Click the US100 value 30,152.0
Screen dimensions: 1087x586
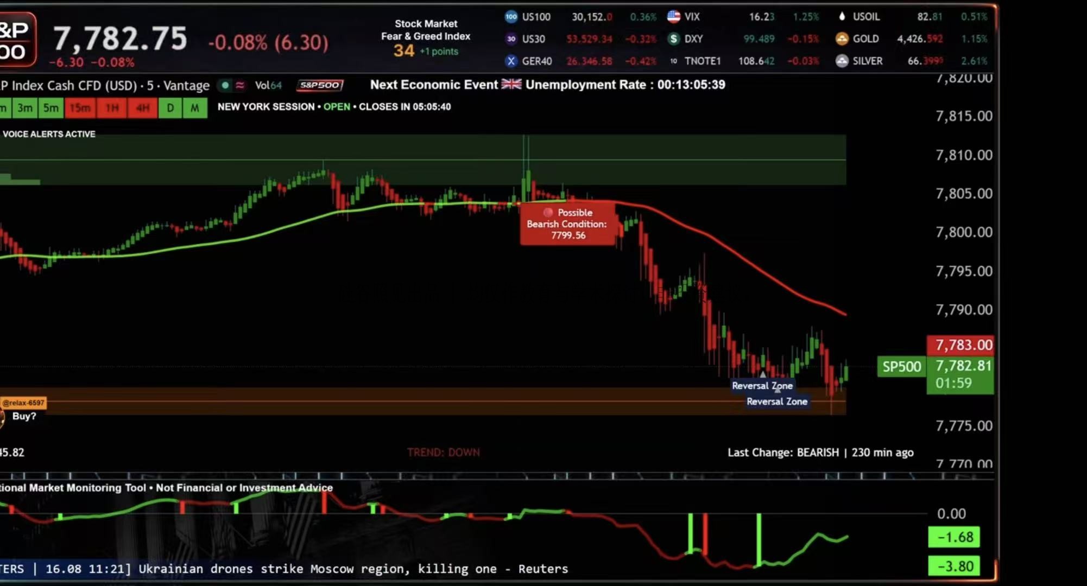592,17
